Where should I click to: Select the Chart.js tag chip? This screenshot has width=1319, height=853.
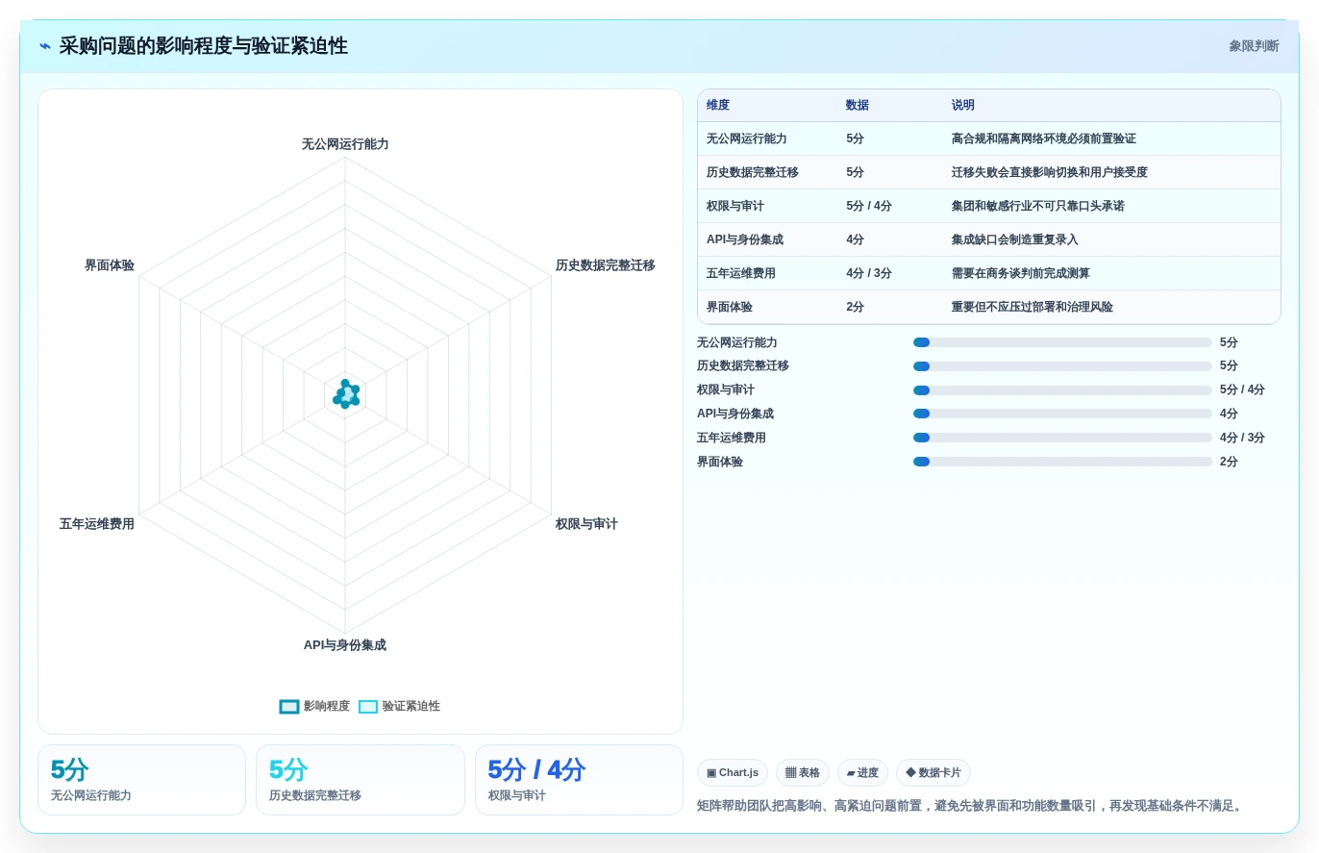coord(733,772)
